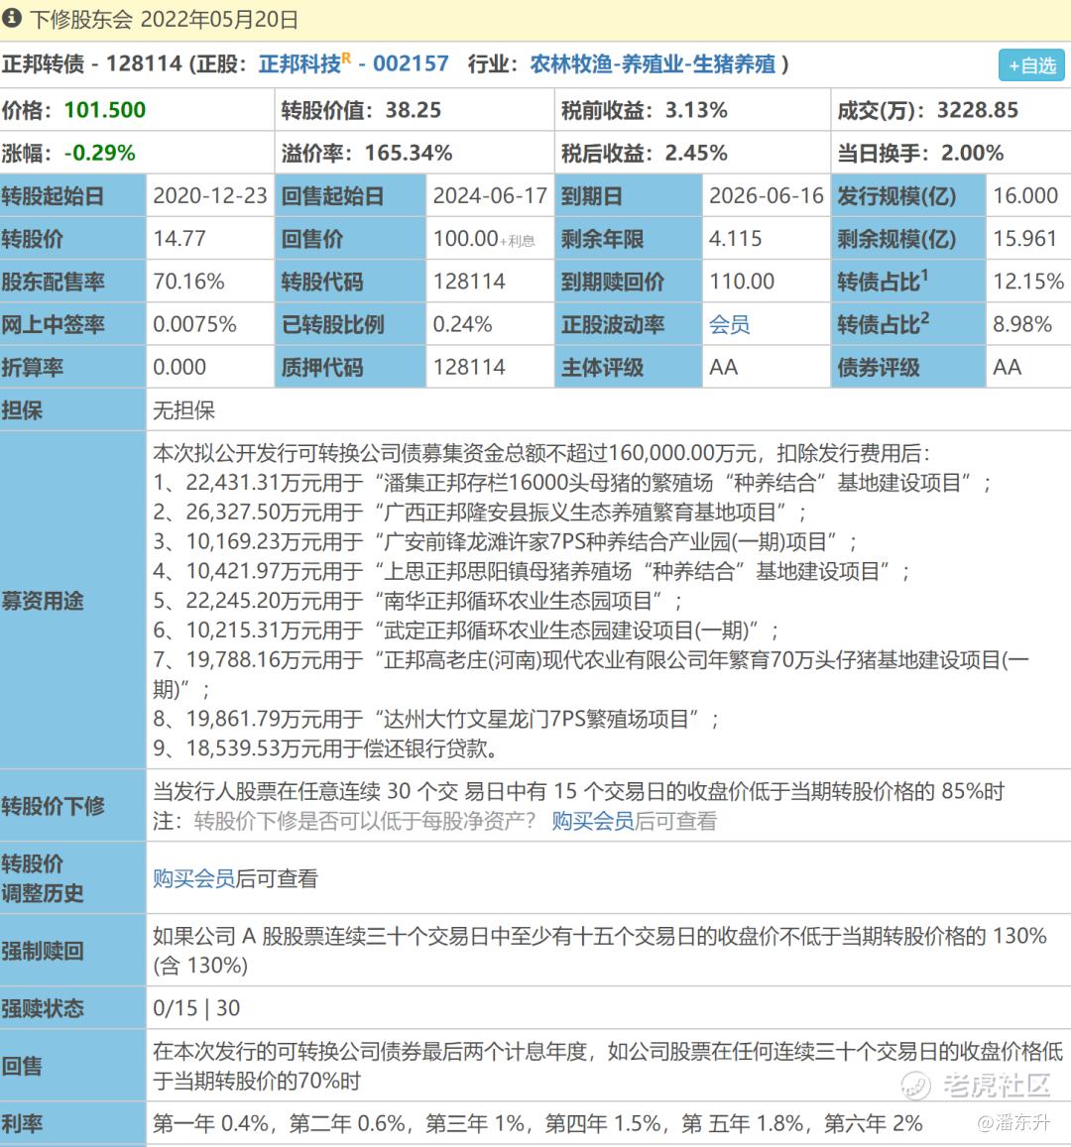Click the 强赎状态 value 0/15 | 30
This screenshot has width=1071, height=1147.
pyautogui.click(x=196, y=1008)
